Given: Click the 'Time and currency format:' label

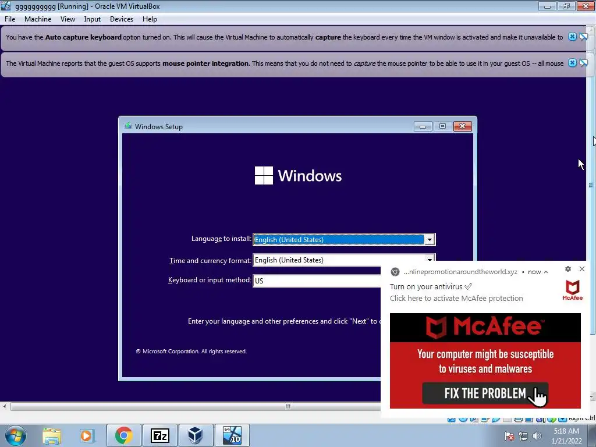Looking at the screenshot, I should pos(210,261).
